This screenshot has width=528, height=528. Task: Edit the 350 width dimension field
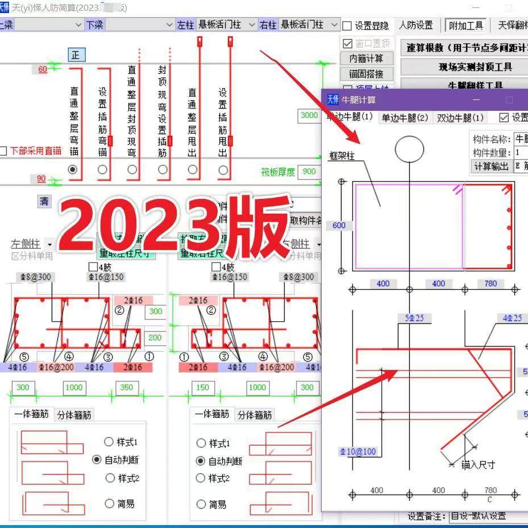[127, 388]
